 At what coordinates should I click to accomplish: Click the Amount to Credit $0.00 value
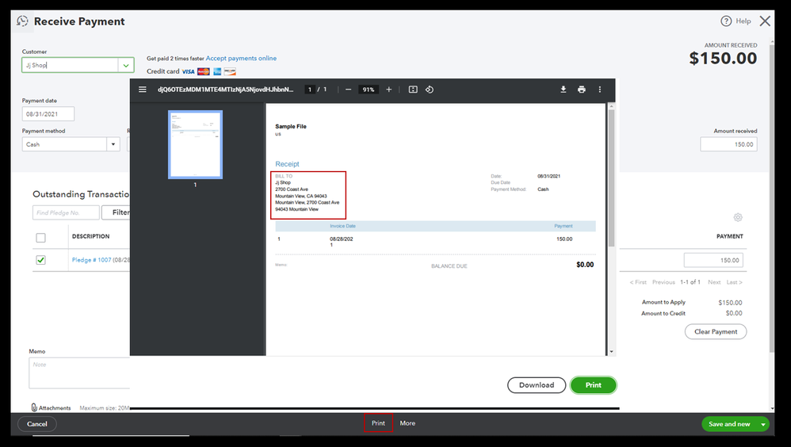click(x=734, y=313)
